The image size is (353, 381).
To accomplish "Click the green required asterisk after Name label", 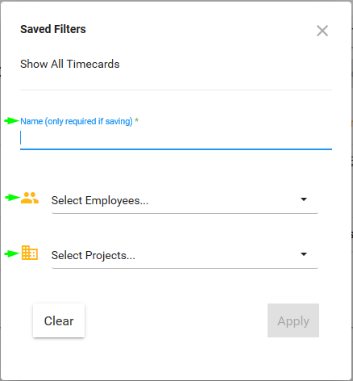I will click(136, 120).
